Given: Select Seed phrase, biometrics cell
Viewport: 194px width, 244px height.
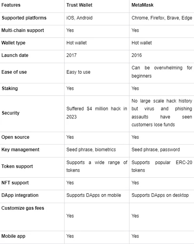Looking at the screenshot, I should point(91,150).
